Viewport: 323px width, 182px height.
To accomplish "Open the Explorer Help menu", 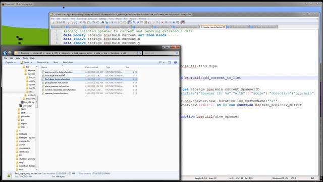I will click(32, 58).
